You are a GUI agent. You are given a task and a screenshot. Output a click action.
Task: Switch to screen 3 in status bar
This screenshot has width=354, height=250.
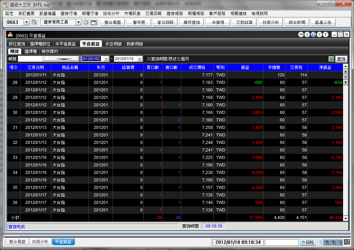pyautogui.click(x=333, y=242)
